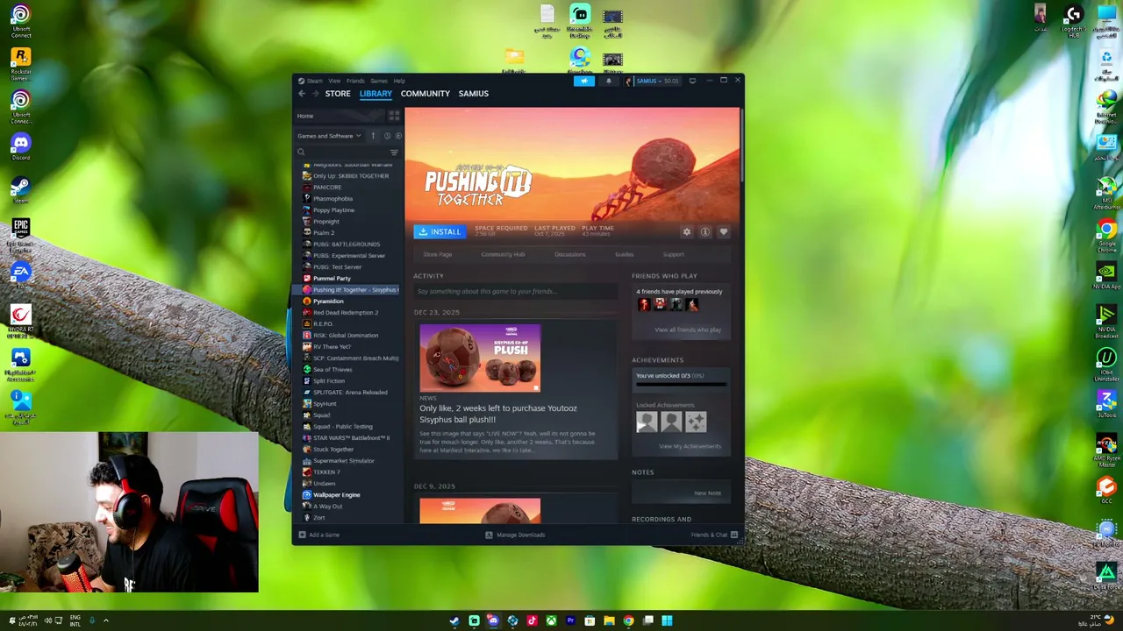1123x631 pixels.
Task: Launch Google Chrome from desktop
Action: coord(1106,234)
